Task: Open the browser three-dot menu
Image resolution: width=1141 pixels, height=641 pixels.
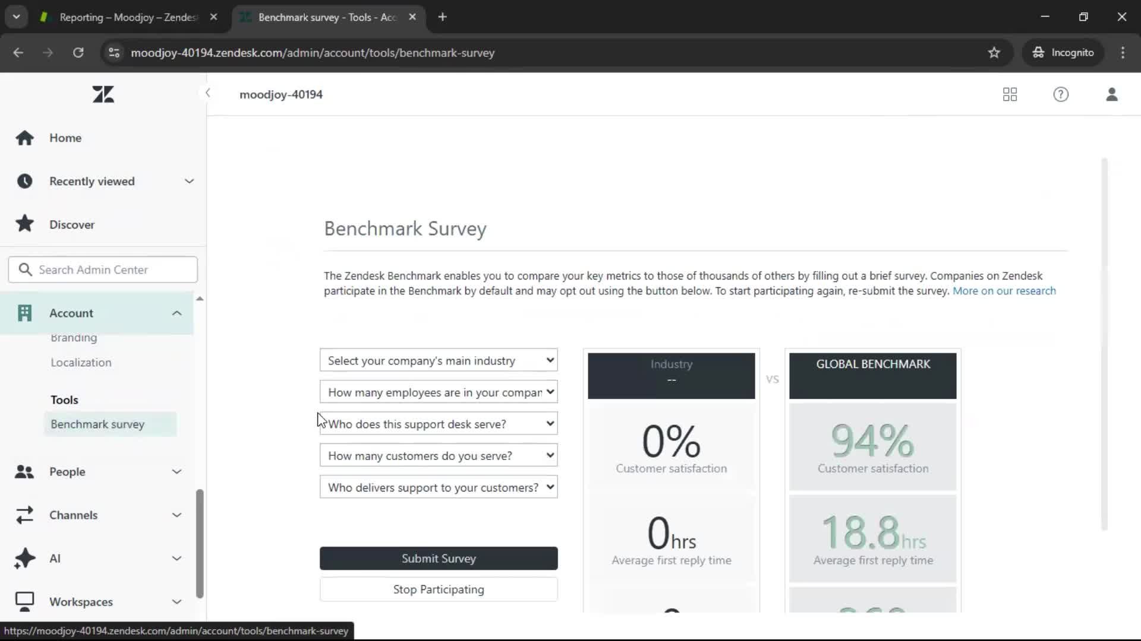Action: pos(1123,53)
